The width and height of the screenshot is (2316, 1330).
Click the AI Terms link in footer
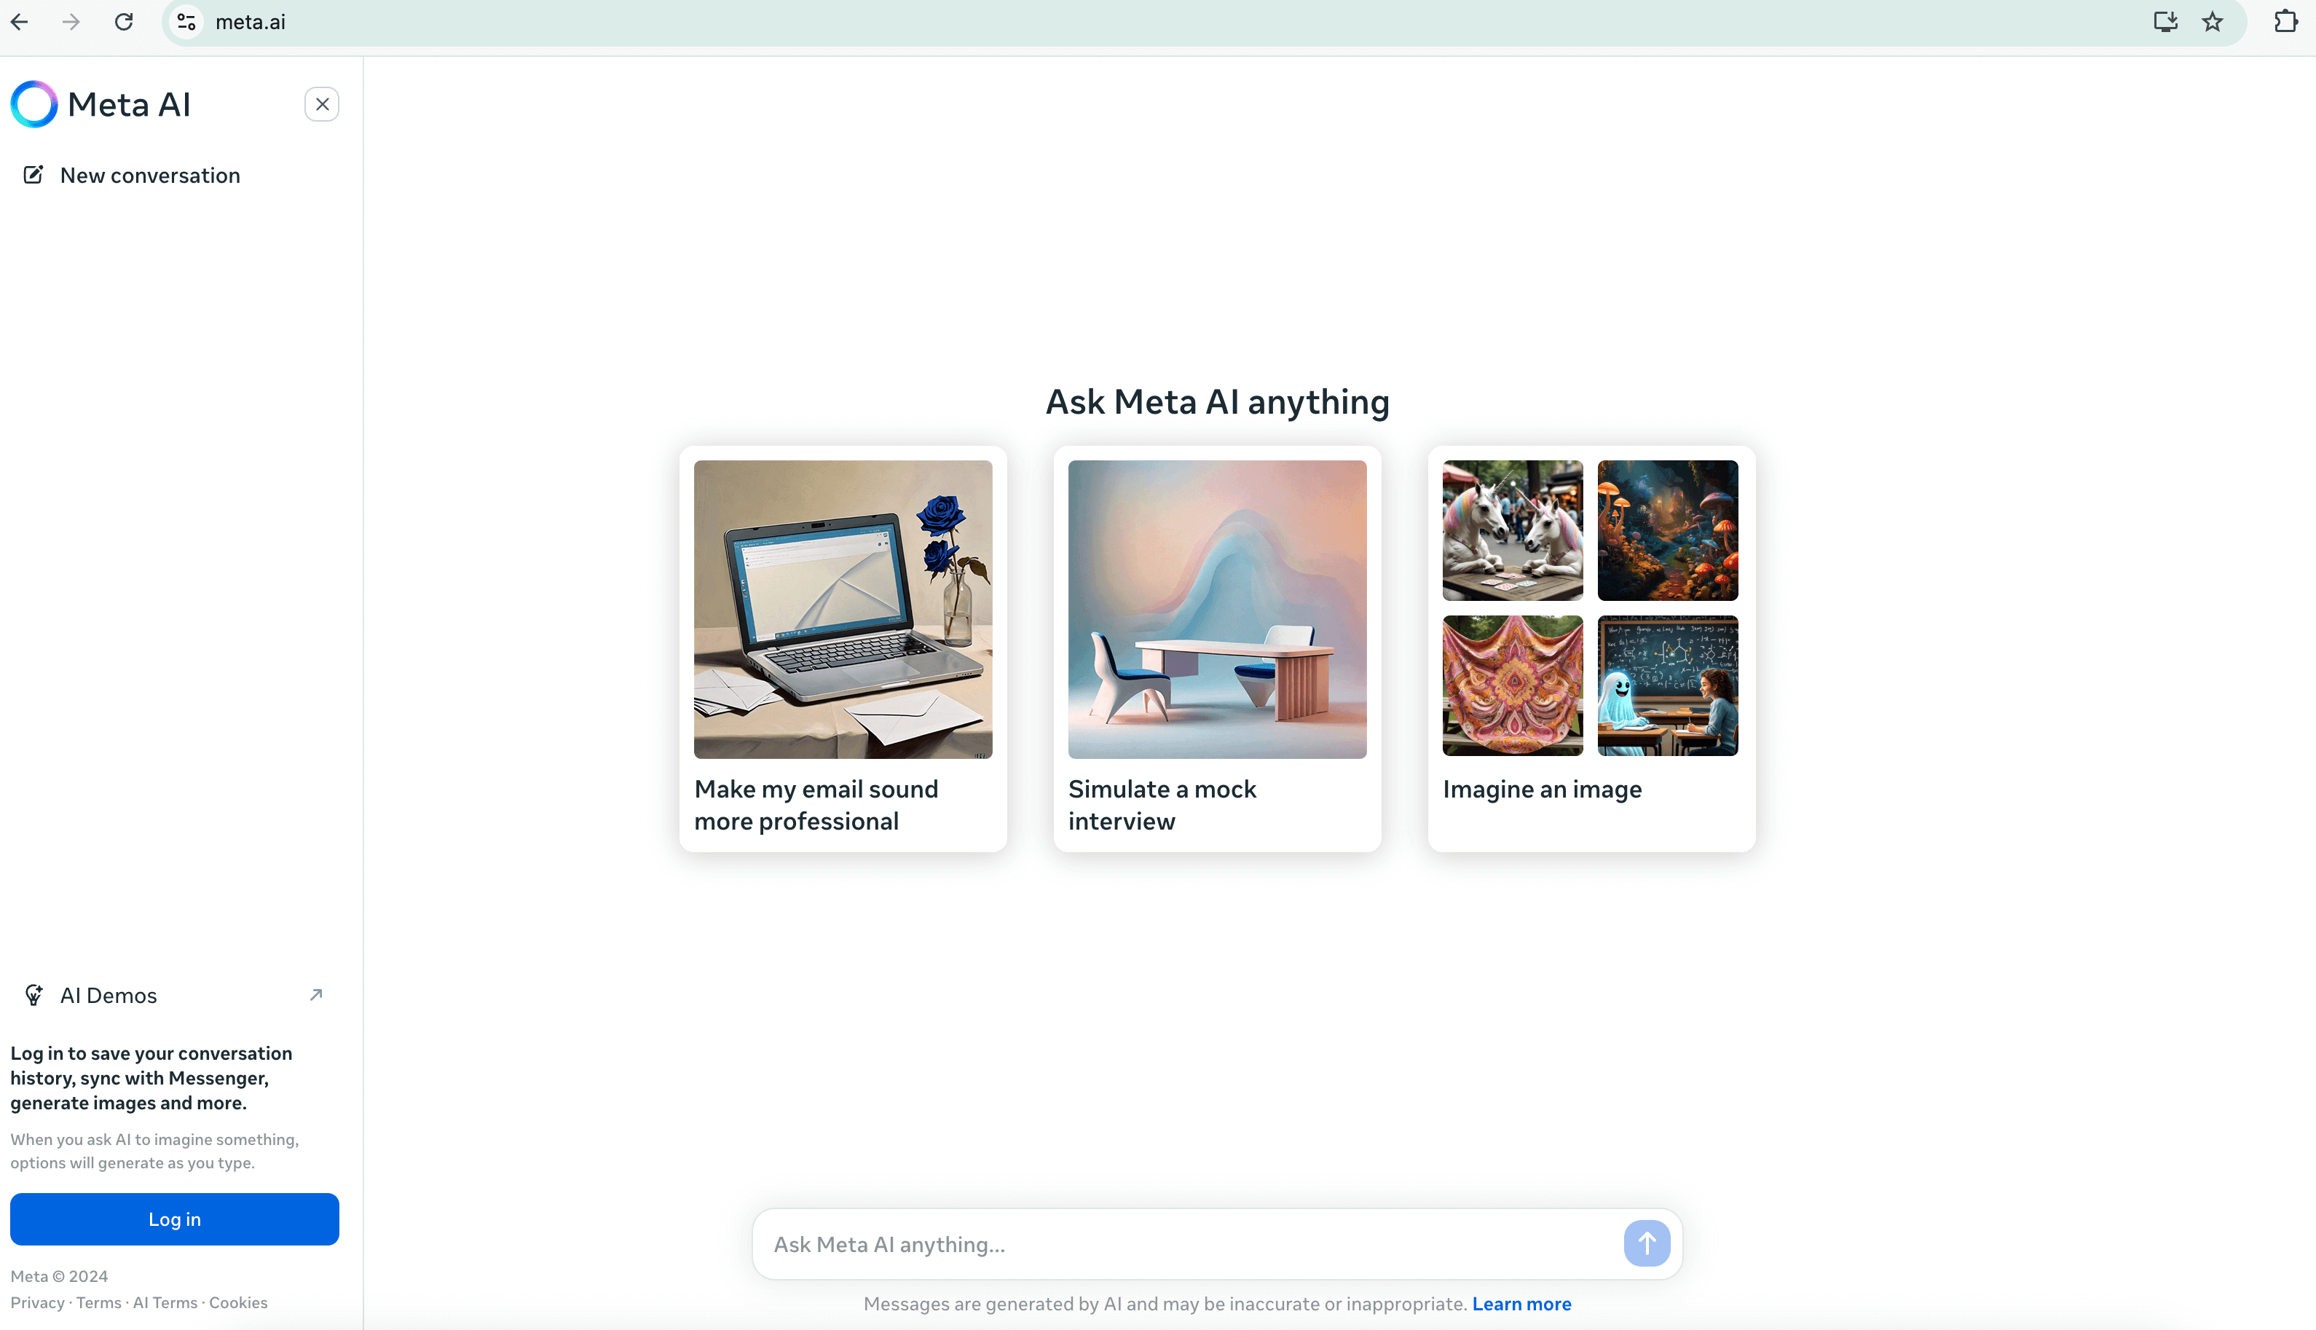165,1303
